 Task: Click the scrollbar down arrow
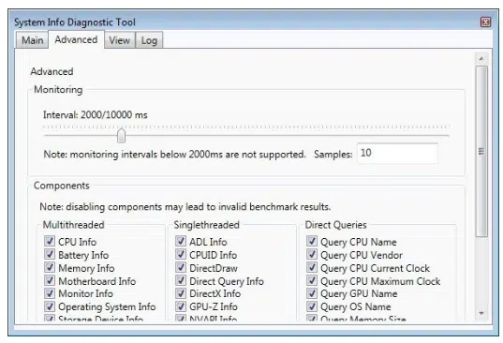pyautogui.click(x=481, y=313)
